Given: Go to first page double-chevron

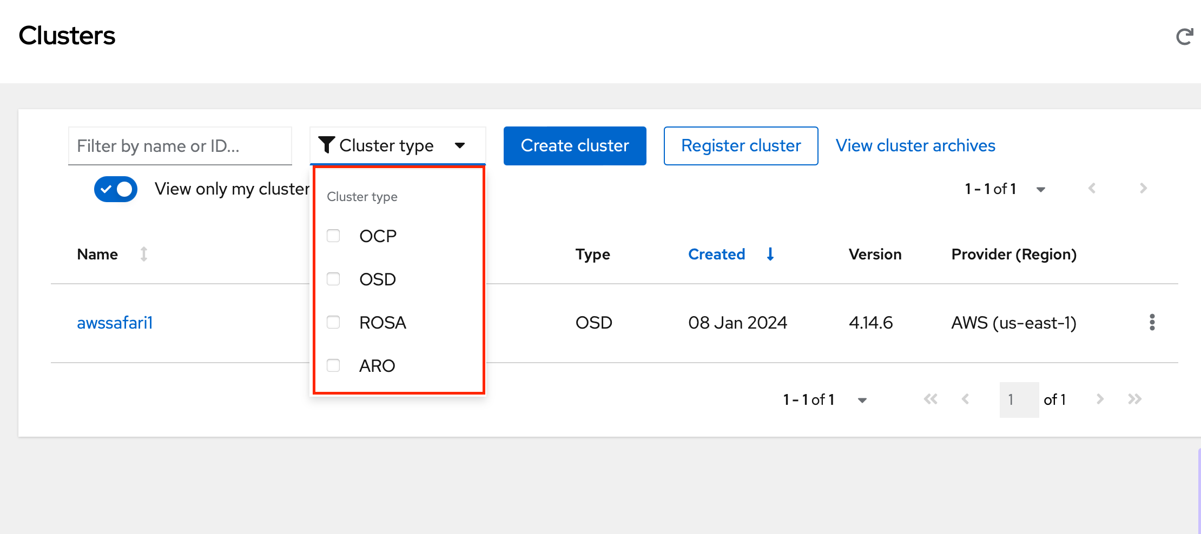Looking at the screenshot, I should click(x=931, y=399).
